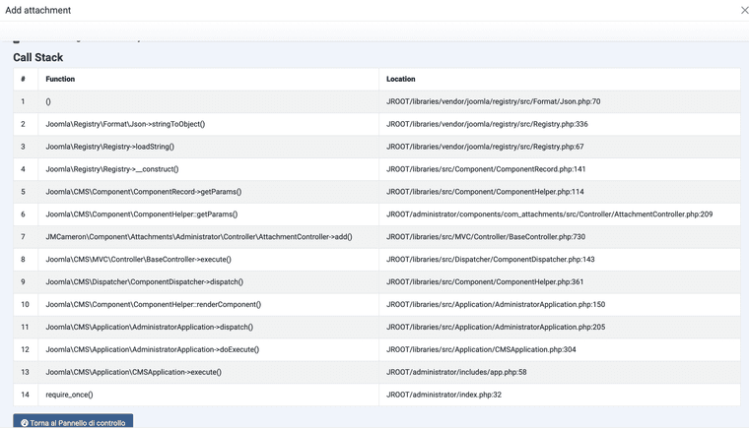Select AttachmentController.php:209 location cell
Image resolution: width=749 pixels, height=428 pixels.
point(560,214)
